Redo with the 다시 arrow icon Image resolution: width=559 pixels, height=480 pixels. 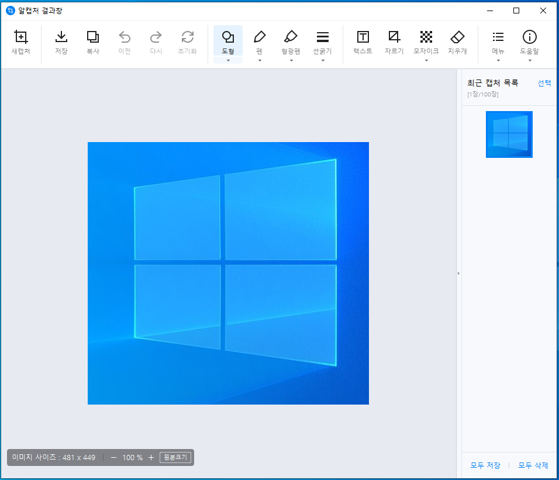click(x=156, y=37)
